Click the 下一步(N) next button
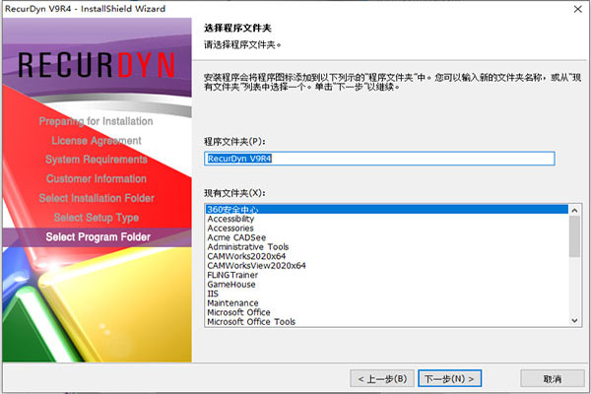 click(449, 378)
